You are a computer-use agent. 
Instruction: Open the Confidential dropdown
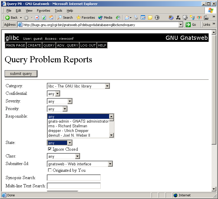click(54, 94)
